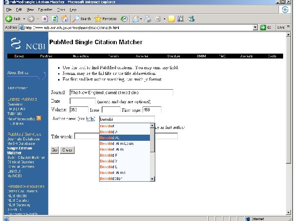Go to the home page icon
295x221 pixels.
click(x=65, y=19)
